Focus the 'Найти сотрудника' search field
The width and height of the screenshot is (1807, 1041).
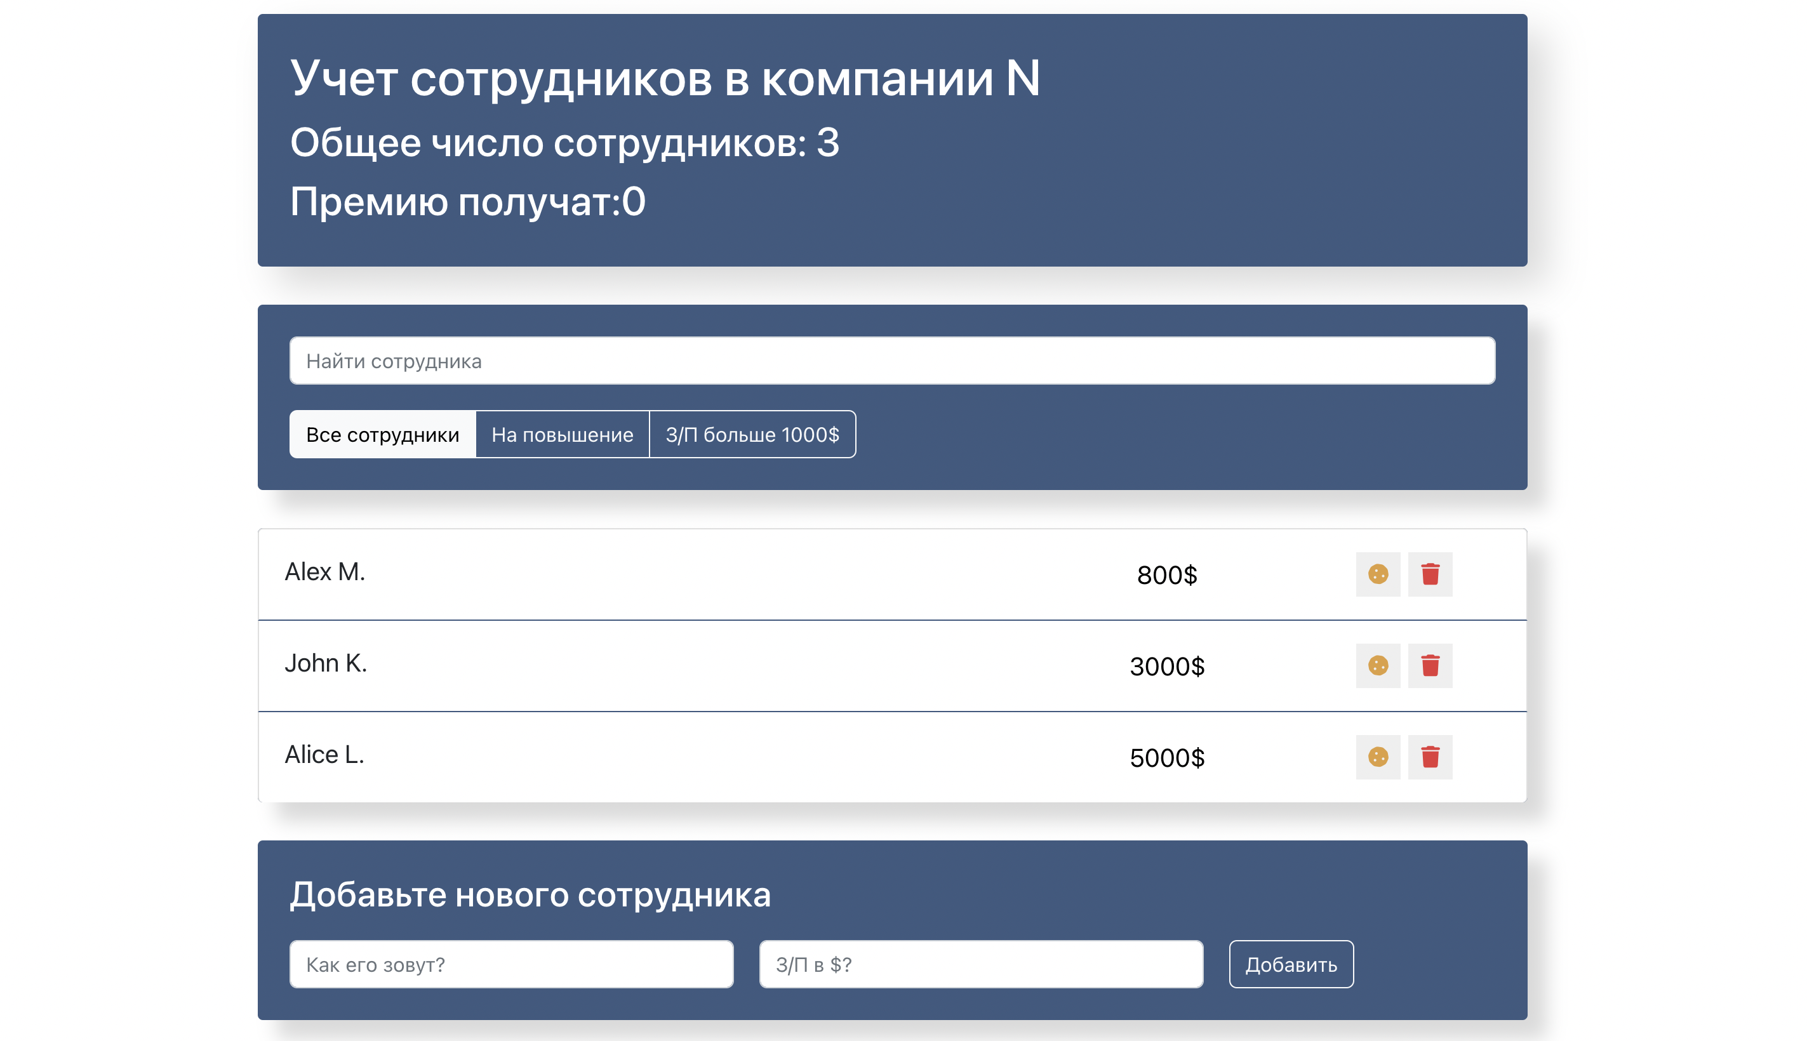coord(891,361)
